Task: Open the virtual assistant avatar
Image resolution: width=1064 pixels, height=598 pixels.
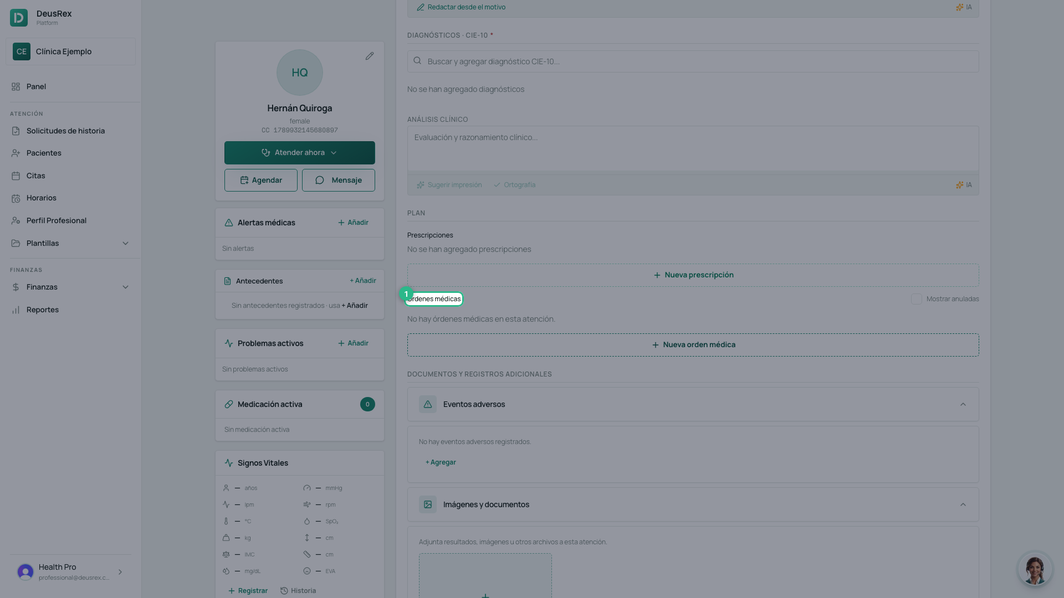Action: 1035,569
